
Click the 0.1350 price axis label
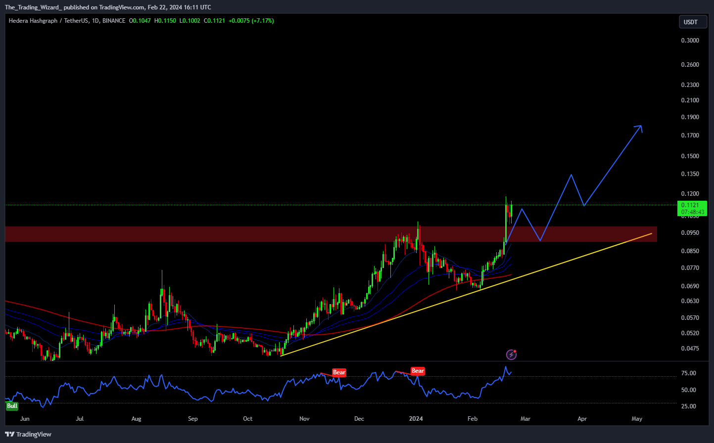click(x=690, y=174)
